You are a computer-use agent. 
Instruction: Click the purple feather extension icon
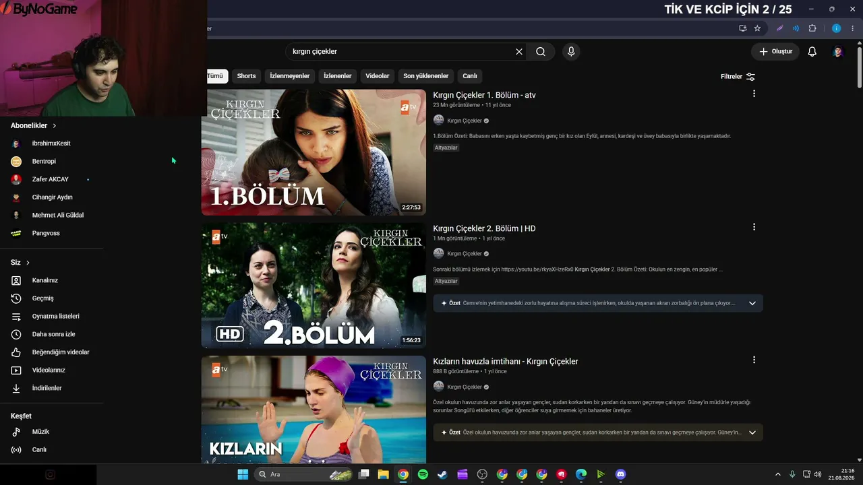pyautogui.click(x=780, y=28)
